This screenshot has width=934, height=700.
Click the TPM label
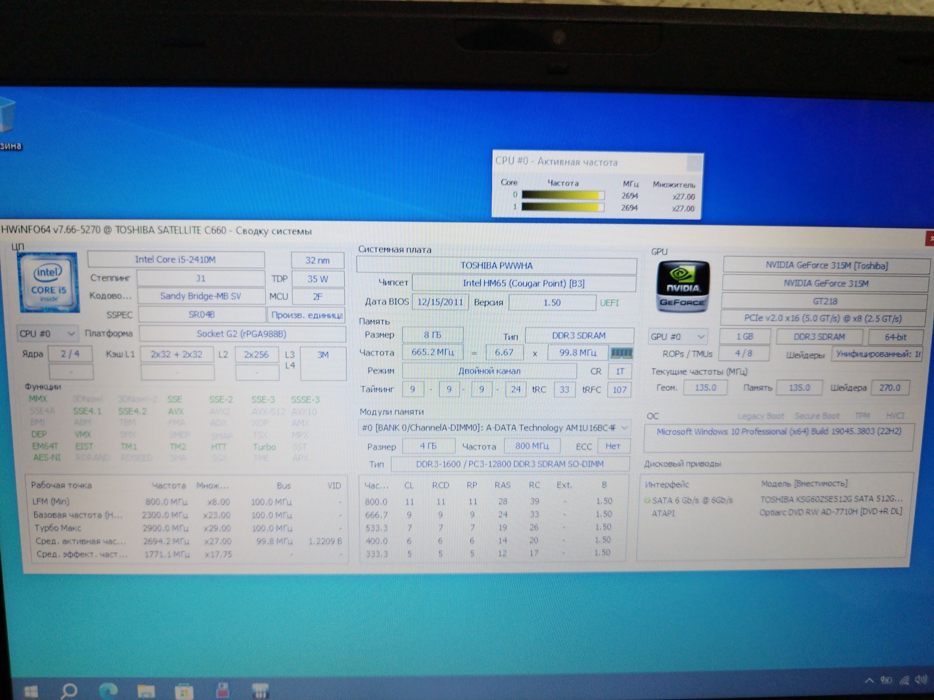click(862, 416)
